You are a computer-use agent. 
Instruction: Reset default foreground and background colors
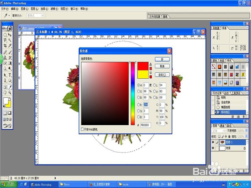(4, 106)
